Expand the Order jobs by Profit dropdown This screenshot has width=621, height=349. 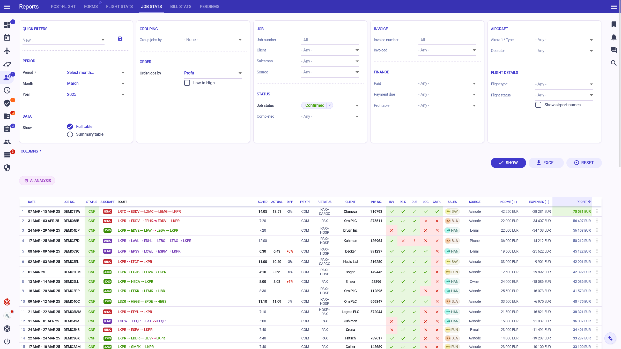click(213, 73)
